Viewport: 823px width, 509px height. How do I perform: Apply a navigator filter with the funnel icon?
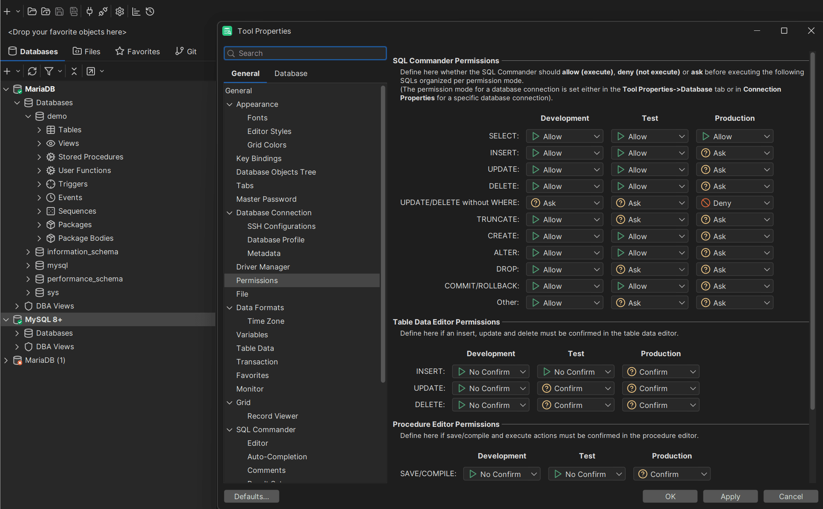click(49, 71)
